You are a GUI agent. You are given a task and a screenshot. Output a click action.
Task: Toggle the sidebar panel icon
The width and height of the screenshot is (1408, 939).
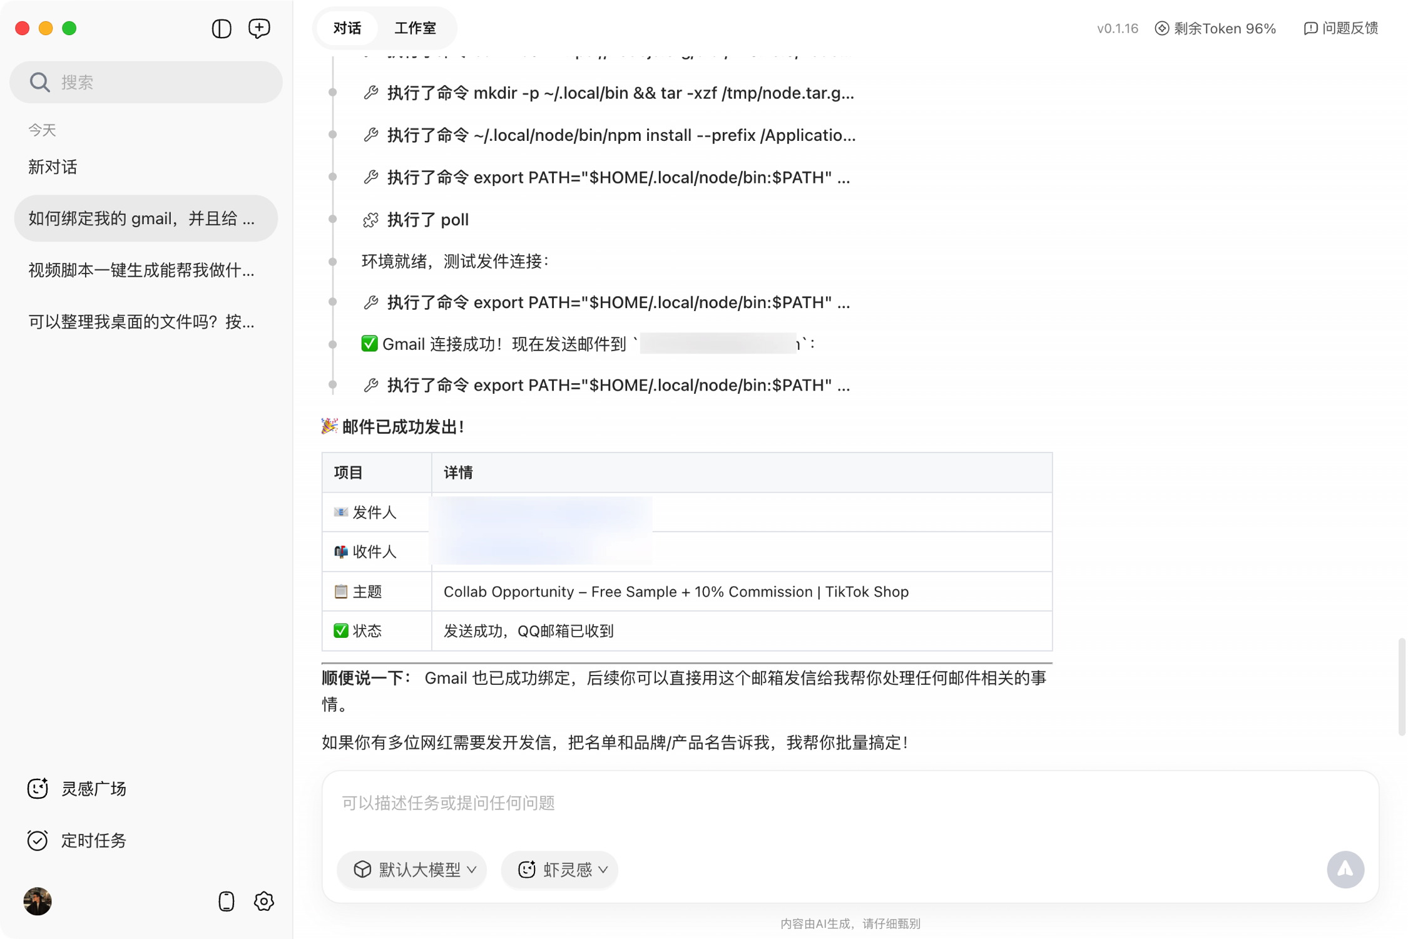[222, 28]
